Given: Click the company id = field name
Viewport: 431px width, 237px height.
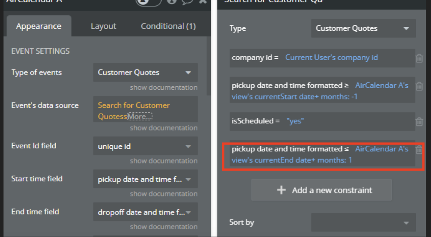Looking at the screenshot, I should (255, 58).
